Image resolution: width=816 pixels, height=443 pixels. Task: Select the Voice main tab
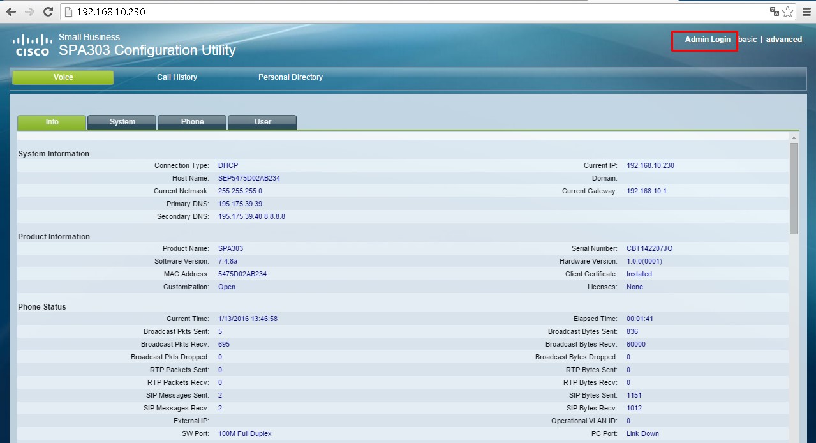[63, 77]
